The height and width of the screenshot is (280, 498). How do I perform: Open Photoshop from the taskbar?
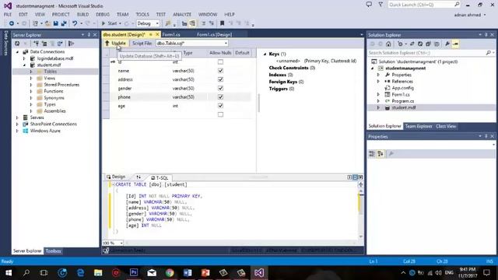(134, 273)
